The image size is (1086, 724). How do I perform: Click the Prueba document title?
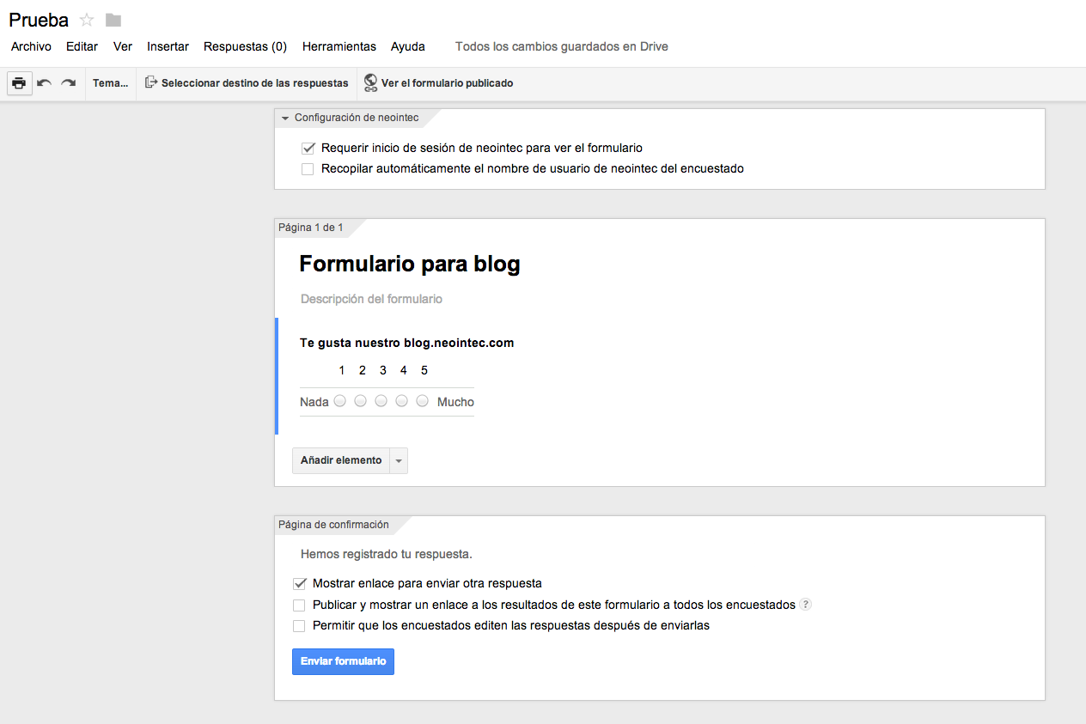[39, 20]
